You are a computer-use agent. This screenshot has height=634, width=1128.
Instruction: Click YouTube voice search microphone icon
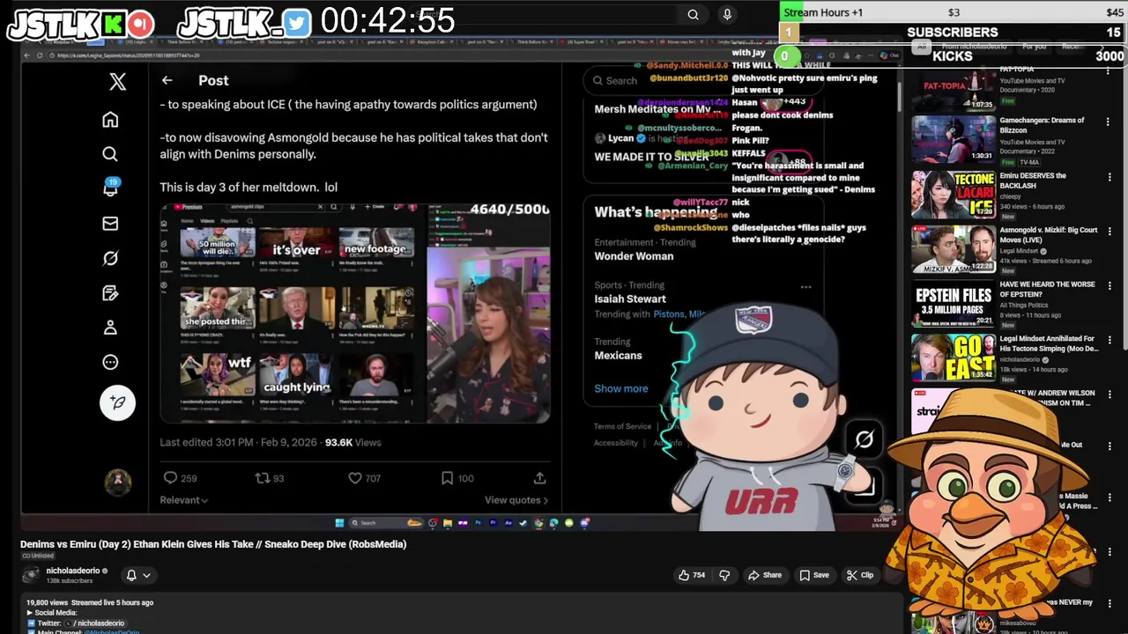(727, 14)
